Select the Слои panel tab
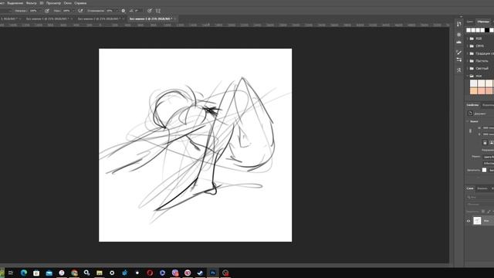Screen dimensions: 494x278 470,188
